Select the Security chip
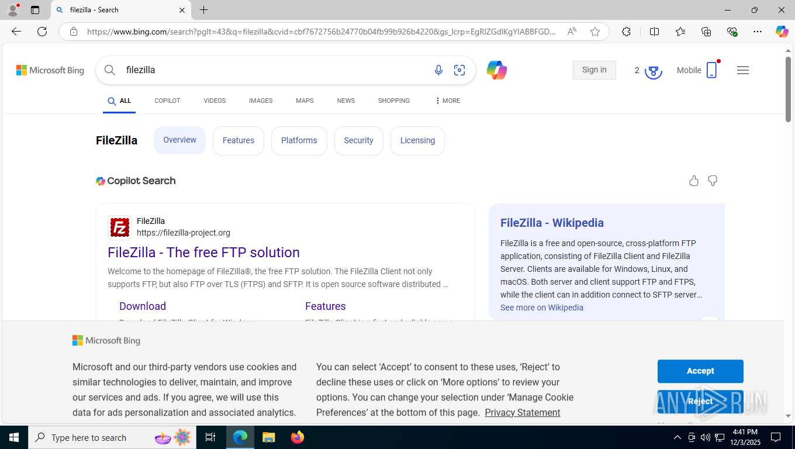The height and width of the screenshot is (449, 795). click(x=358, y=141)
